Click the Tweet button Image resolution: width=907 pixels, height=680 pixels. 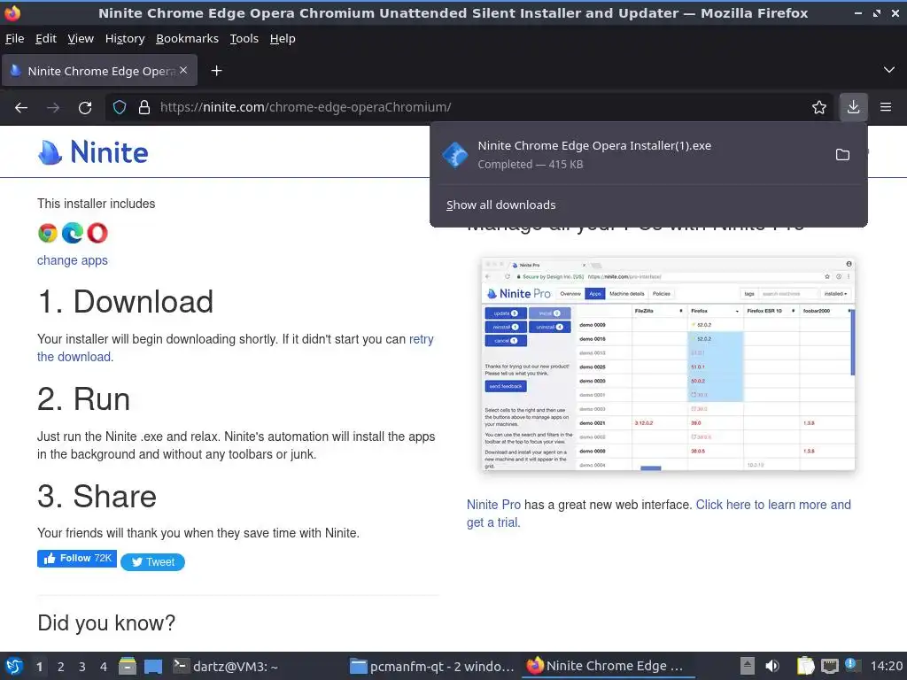152,562
